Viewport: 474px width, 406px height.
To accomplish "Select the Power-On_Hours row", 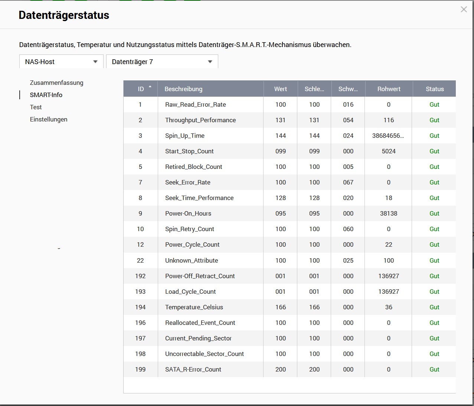I will [290, 213].
